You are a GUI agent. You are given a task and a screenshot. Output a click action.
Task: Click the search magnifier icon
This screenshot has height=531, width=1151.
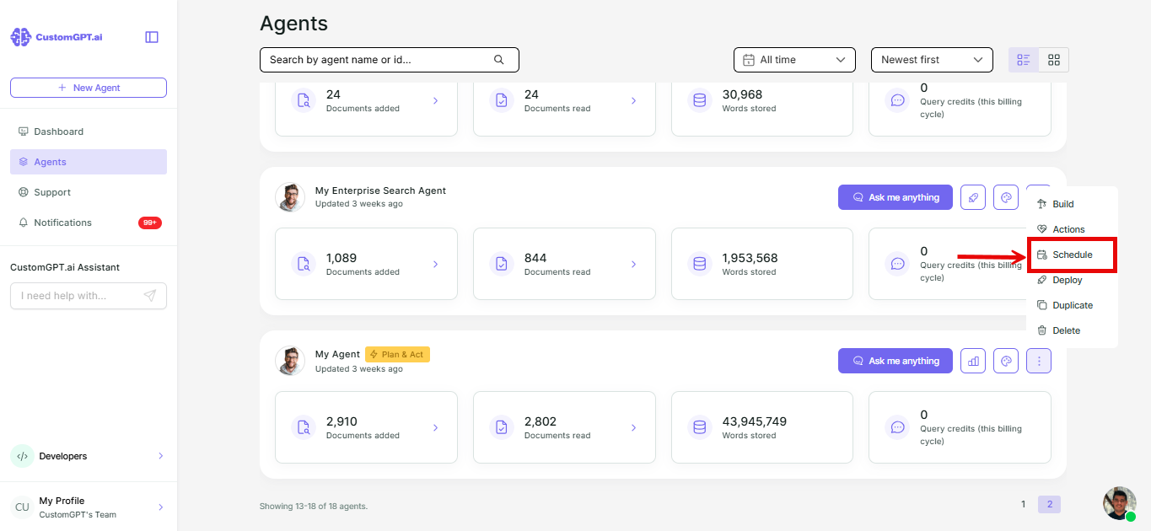(x=498, y=60)
